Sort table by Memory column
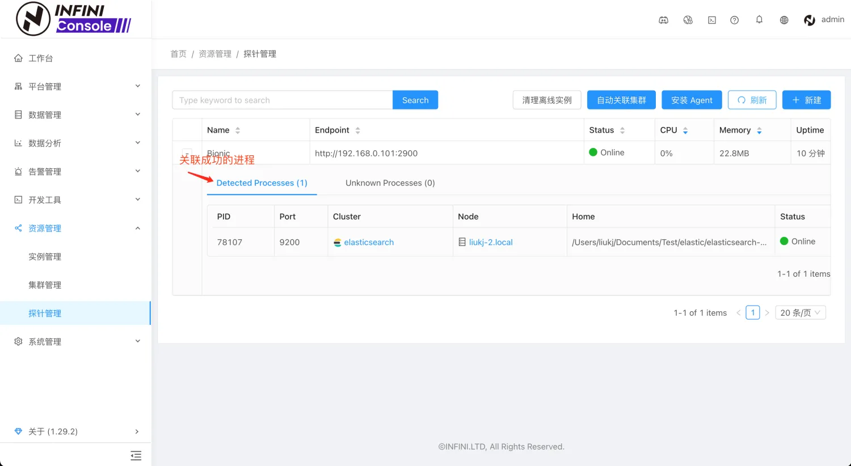 tap(740, 130)
